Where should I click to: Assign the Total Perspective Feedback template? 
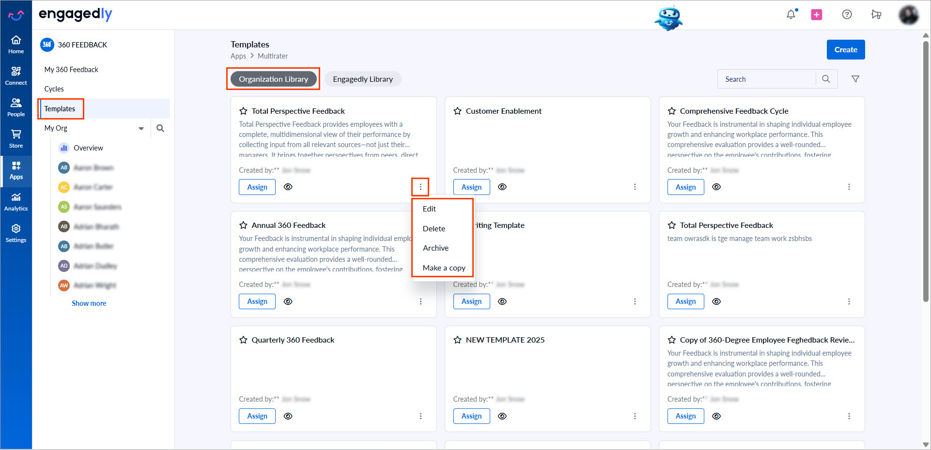tap(257, 187)
